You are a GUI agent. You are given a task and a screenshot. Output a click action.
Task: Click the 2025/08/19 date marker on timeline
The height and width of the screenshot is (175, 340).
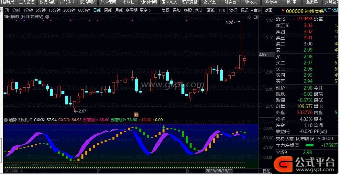point(219,171)
